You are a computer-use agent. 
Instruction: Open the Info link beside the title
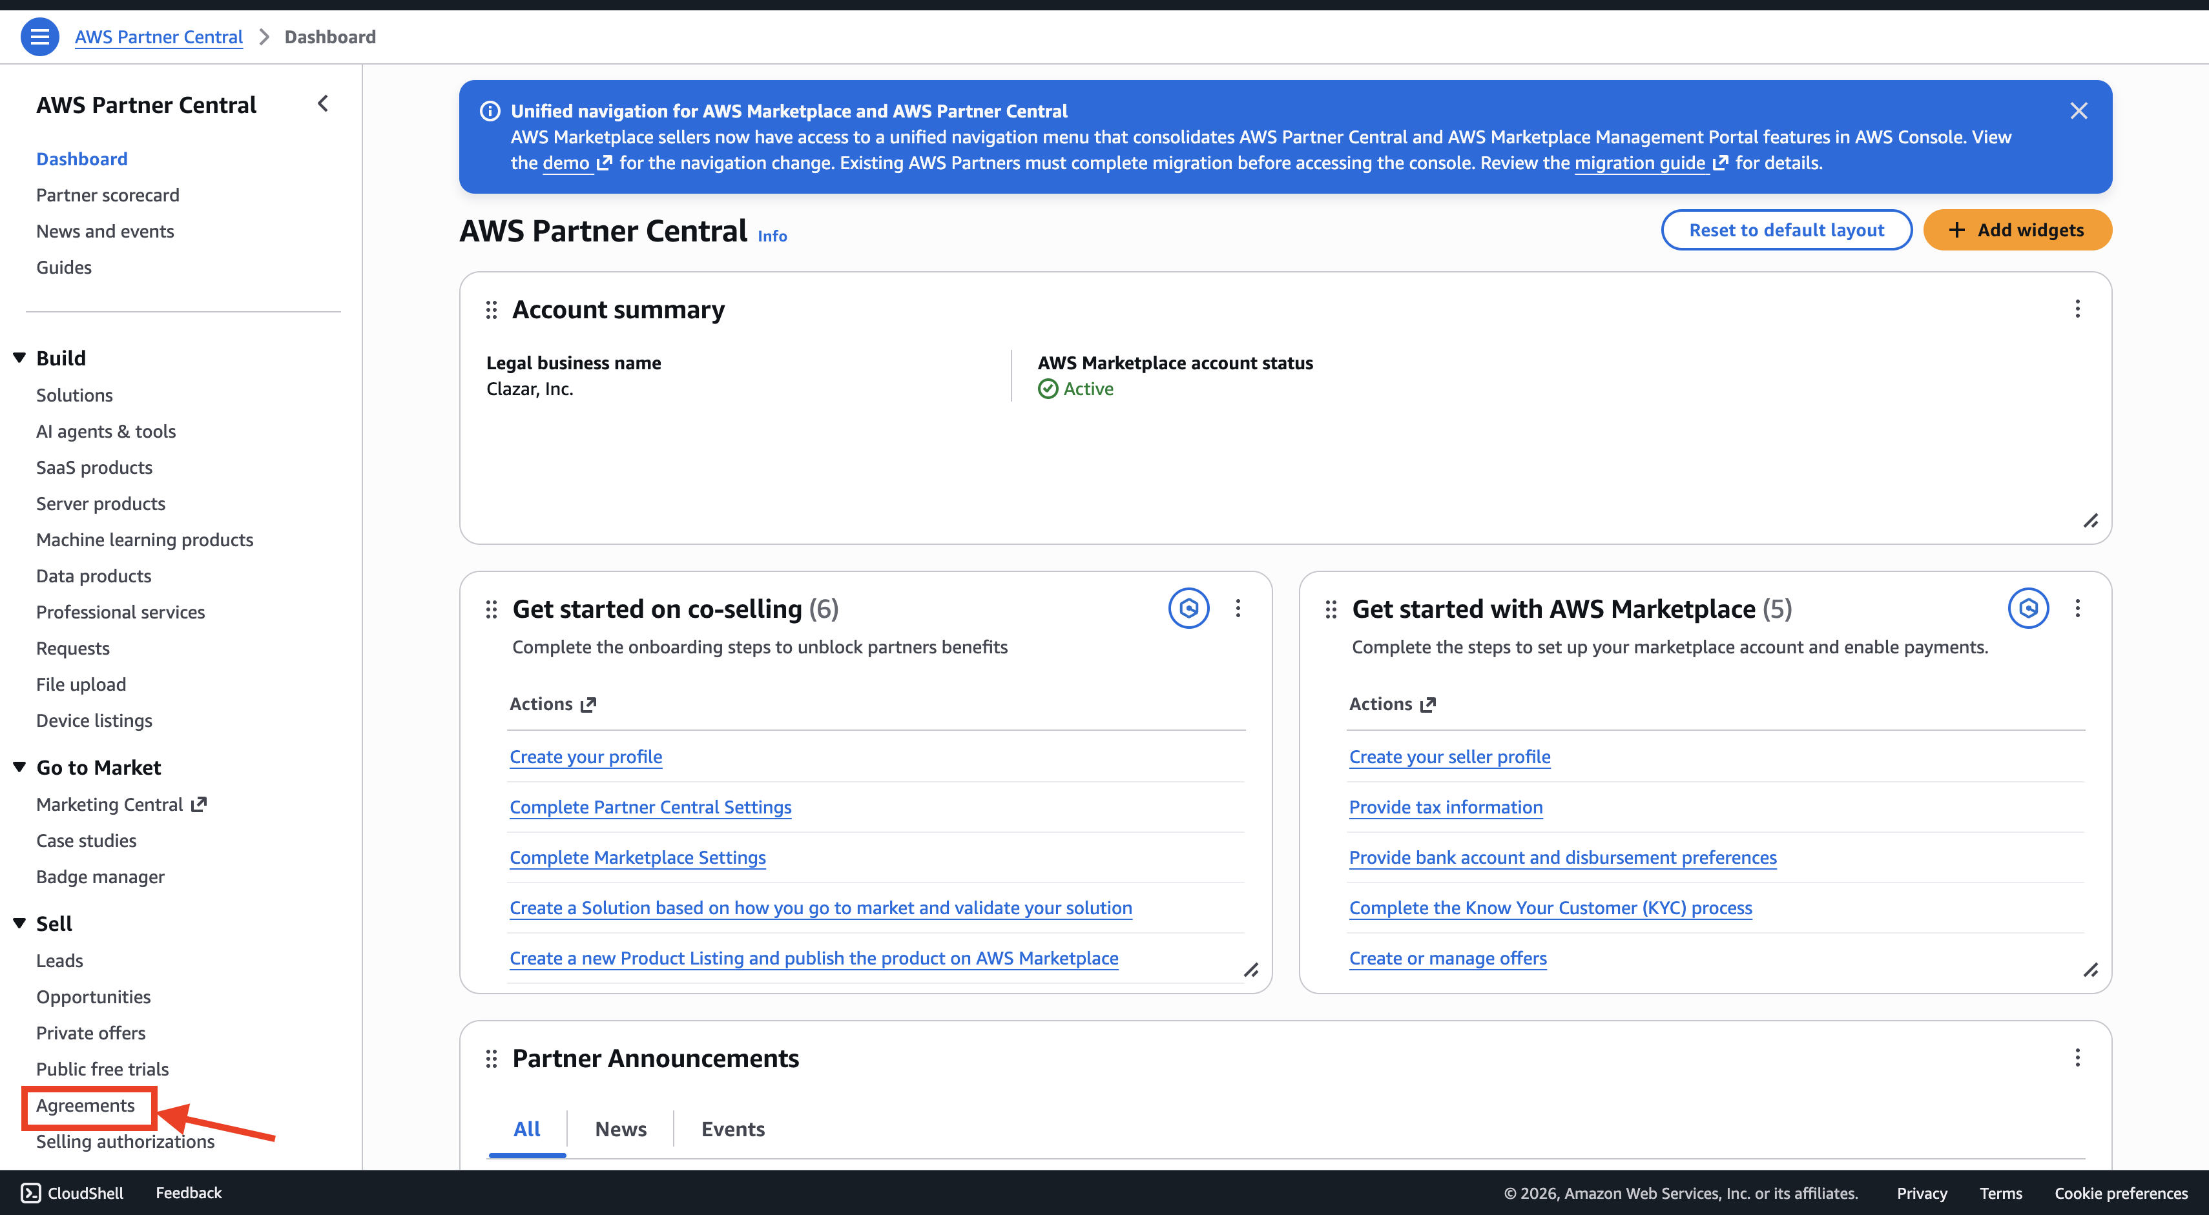click(x=772, y=236)
